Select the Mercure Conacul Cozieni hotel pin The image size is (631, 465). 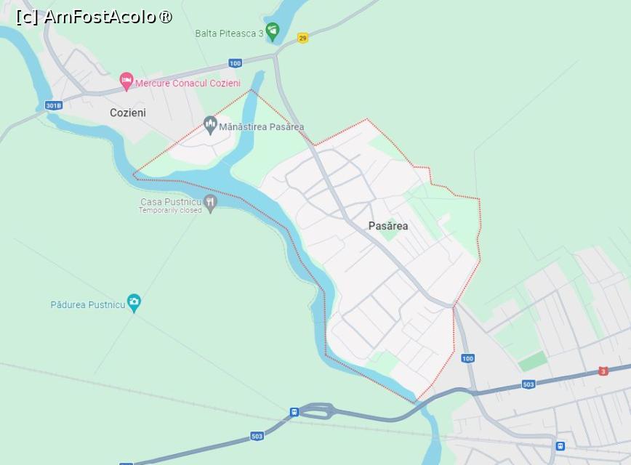coord(126,81)
